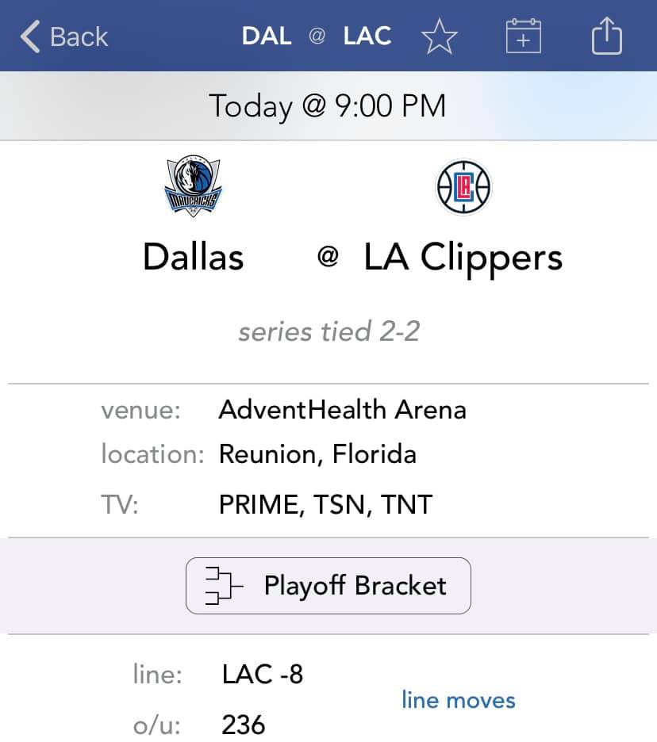Tap the LAC -8 line value

pos(263,674)
